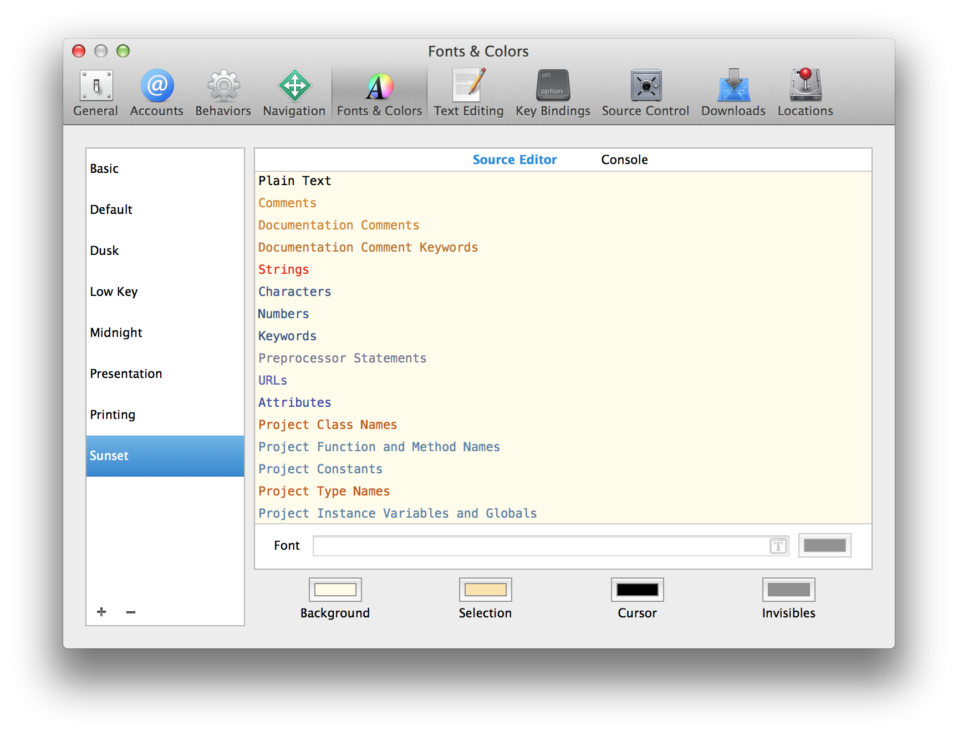Screen dimensions: 958x736
Task: Minimize the Fonts & Colors window
Action: [x=101, y=51]
